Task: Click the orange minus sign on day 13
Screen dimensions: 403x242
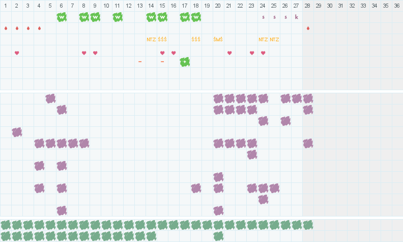Action: (140, 62)
